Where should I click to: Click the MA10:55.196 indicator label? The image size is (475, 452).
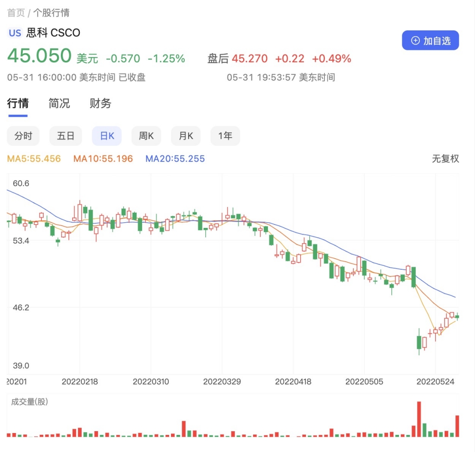click(x=103, y=159)
